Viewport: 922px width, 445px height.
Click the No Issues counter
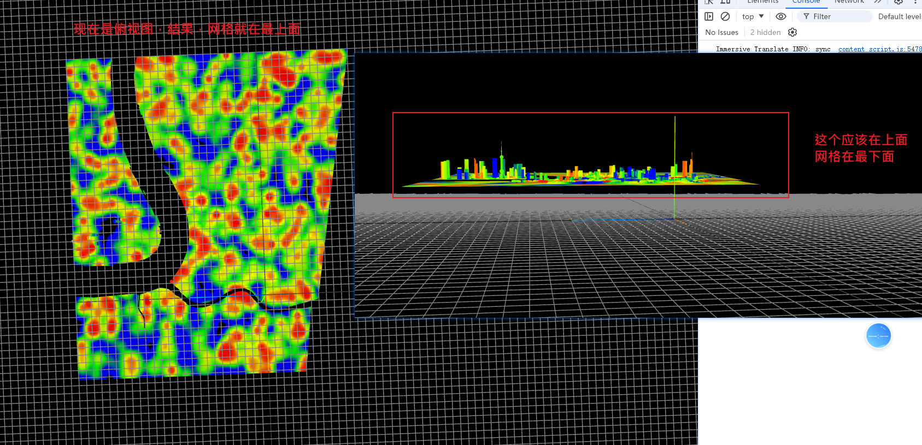pos(721,32)
